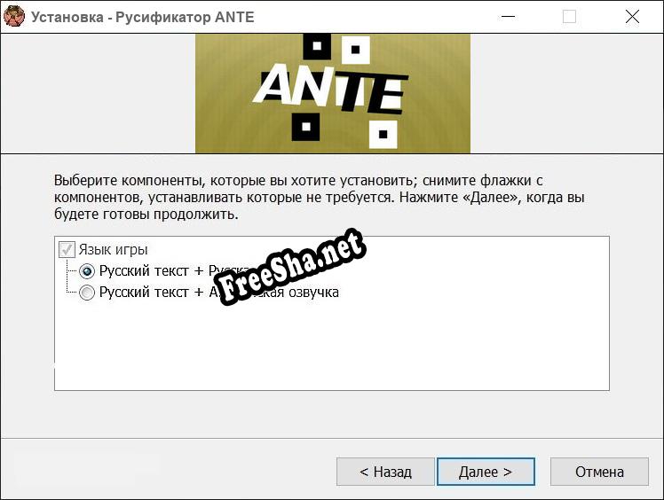Click the bottom-left black square in the ANTE banner

point(306,127)
